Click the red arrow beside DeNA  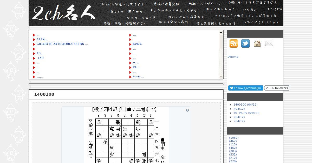tap(131, 44)
